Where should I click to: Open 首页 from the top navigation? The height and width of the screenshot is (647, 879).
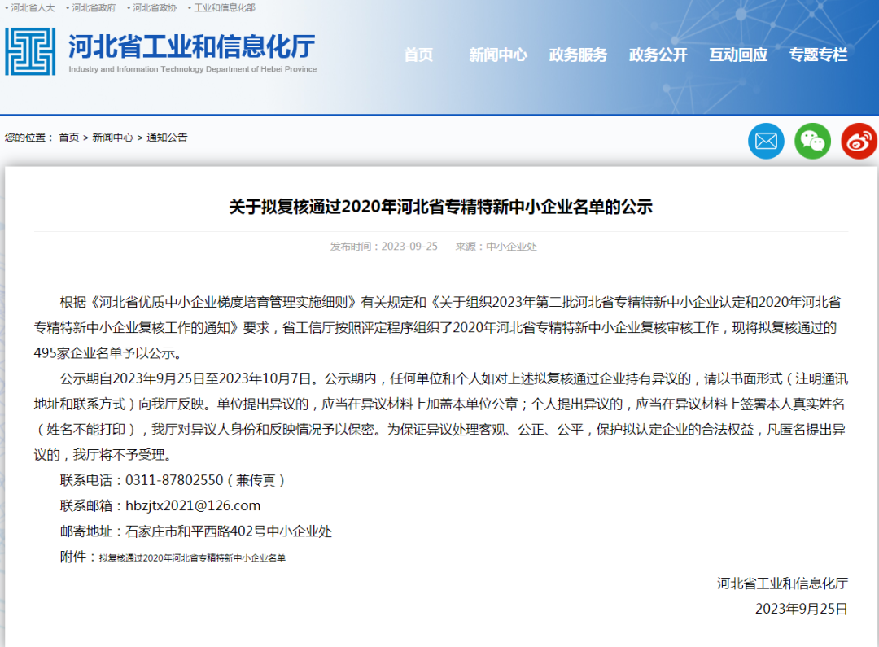[x=418, y=55]
